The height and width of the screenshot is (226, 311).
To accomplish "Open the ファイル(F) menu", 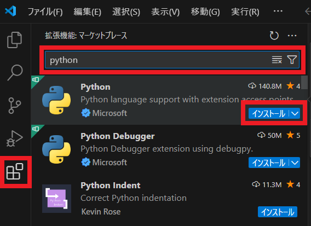I will (45, 11).
